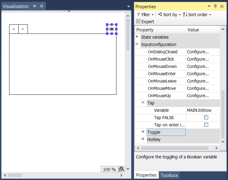The height and width of the screenshot is (180, 228).
Task: Click the 100 % zoom field
Action: (x=110, y=169)
